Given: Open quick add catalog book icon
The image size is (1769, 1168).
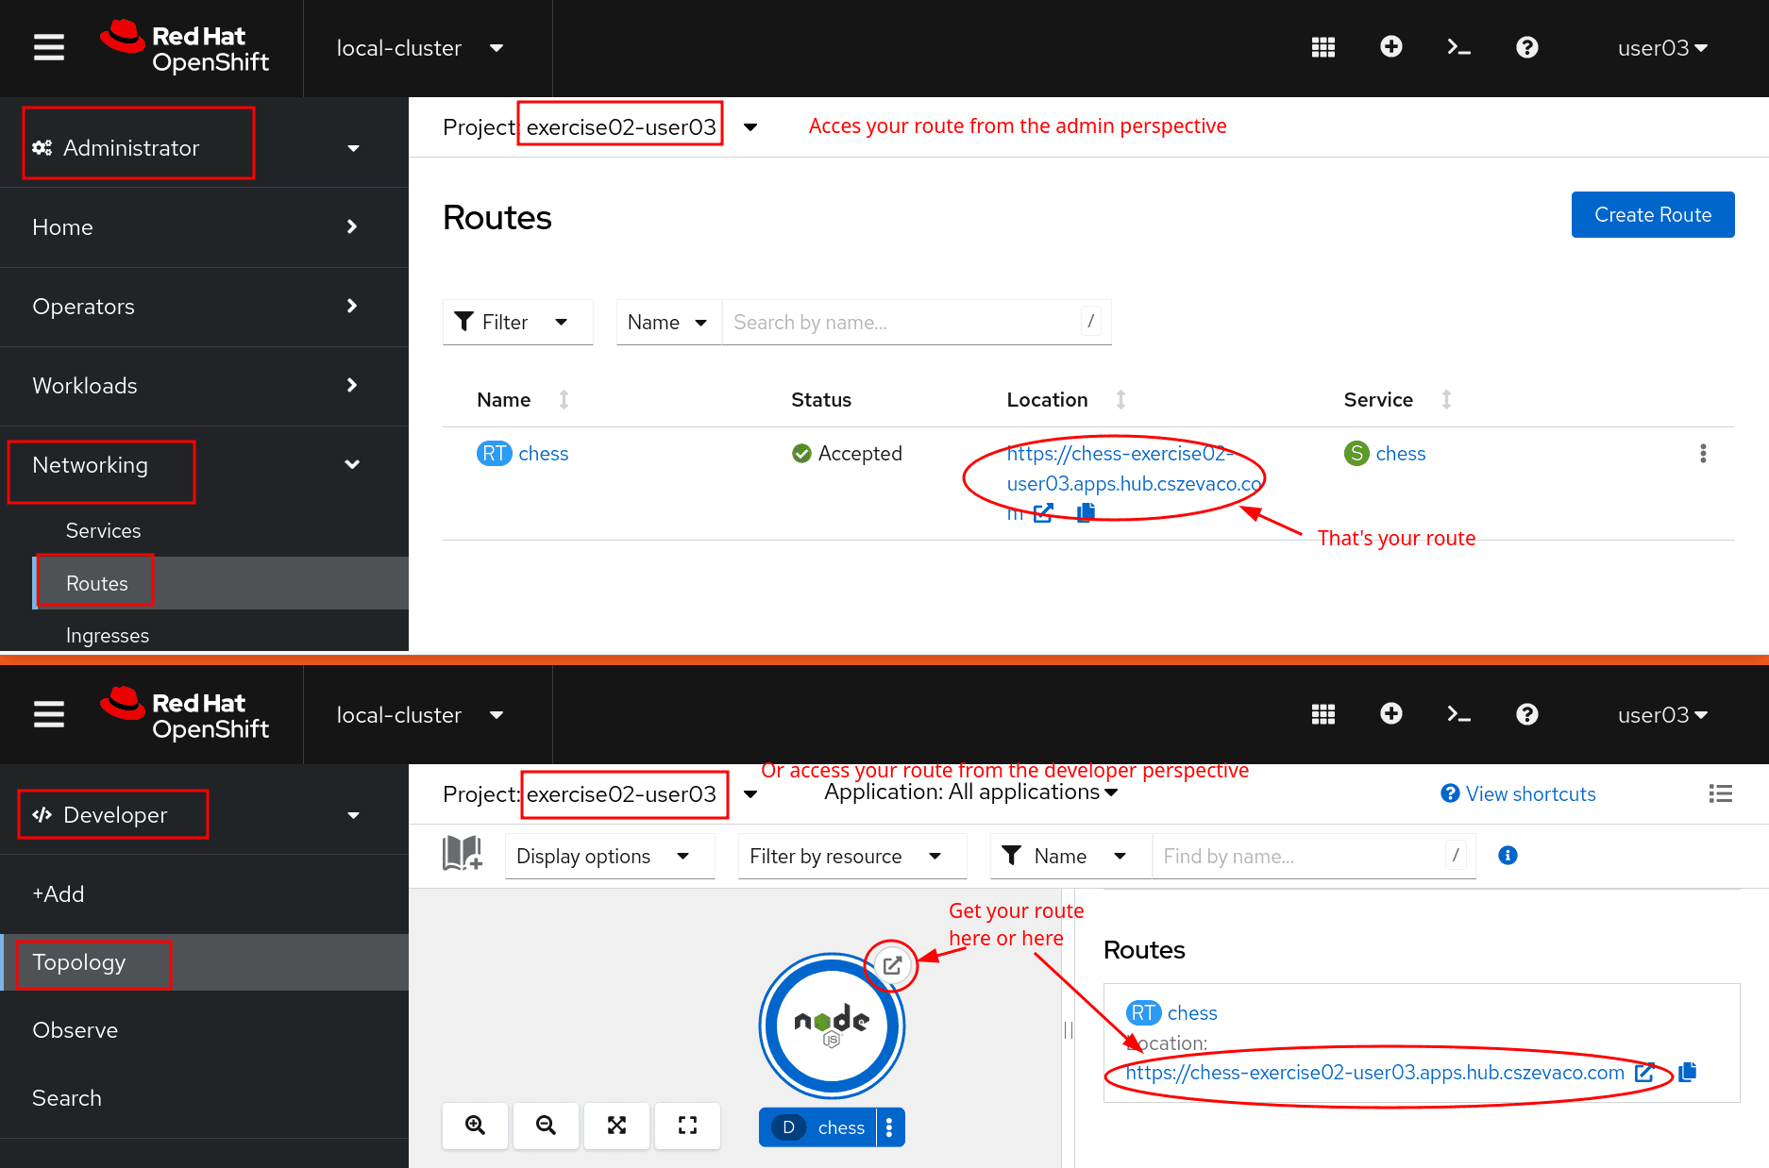Looking at the screenshot, I should [x=463, y=854].
